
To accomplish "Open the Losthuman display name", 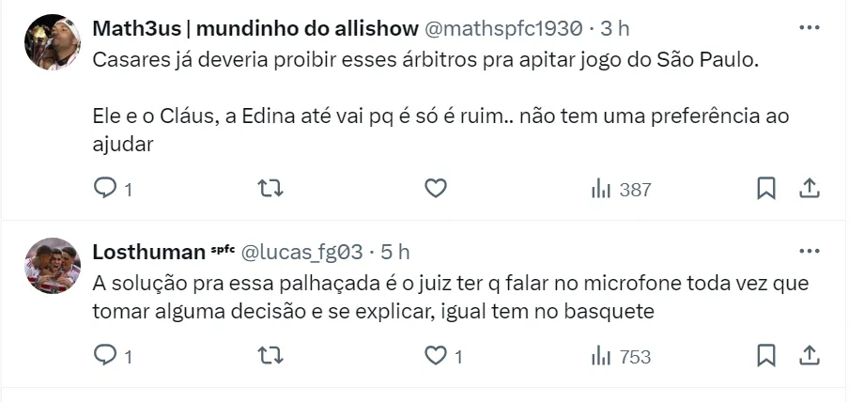I will (148, 252).
